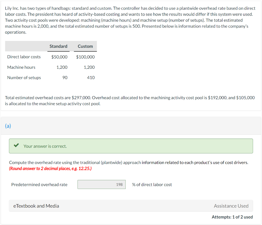Select the predetermined overhead rate input field
262x225 pixels.
click(101, 184)
